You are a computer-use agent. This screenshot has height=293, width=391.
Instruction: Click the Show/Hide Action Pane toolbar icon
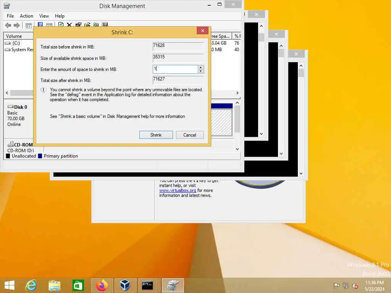pos(49,25)
